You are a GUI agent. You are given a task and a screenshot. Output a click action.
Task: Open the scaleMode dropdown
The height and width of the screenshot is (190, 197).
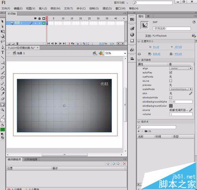pos(181,89)
